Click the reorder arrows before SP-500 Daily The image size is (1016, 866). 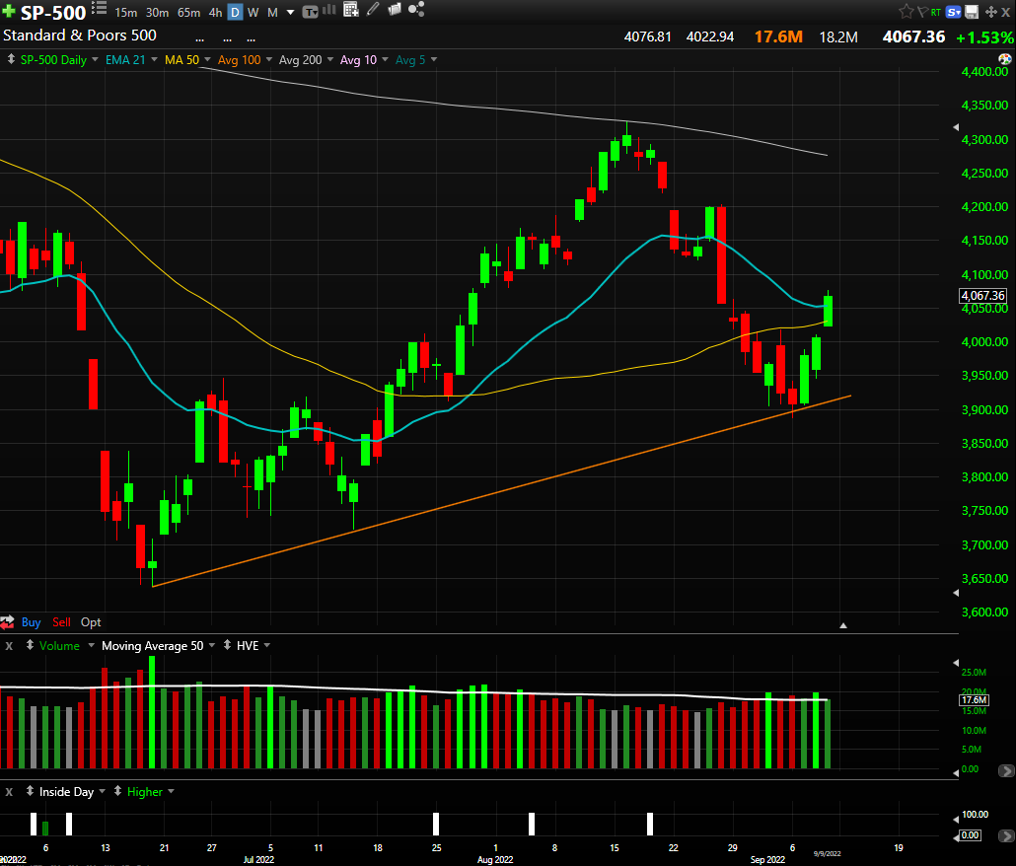pos(11,59)
